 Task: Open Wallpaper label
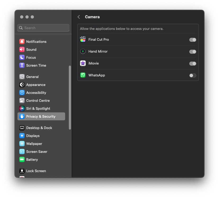(34, 144)
